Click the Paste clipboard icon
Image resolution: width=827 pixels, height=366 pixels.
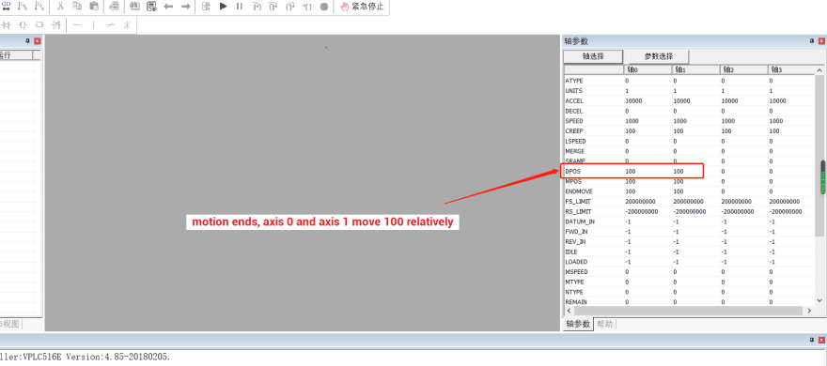(94, 7)
